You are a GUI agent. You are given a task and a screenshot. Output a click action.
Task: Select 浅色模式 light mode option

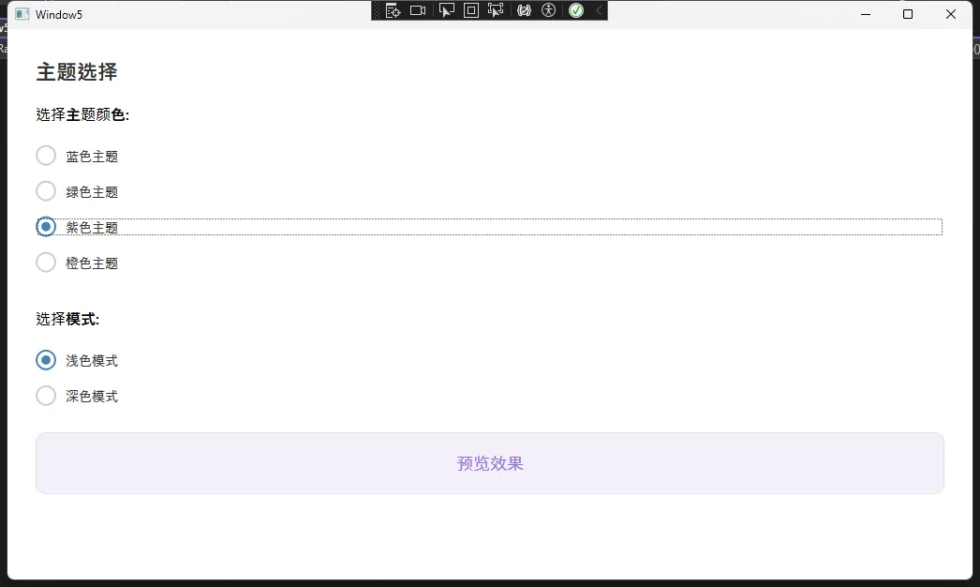point(45,359)
